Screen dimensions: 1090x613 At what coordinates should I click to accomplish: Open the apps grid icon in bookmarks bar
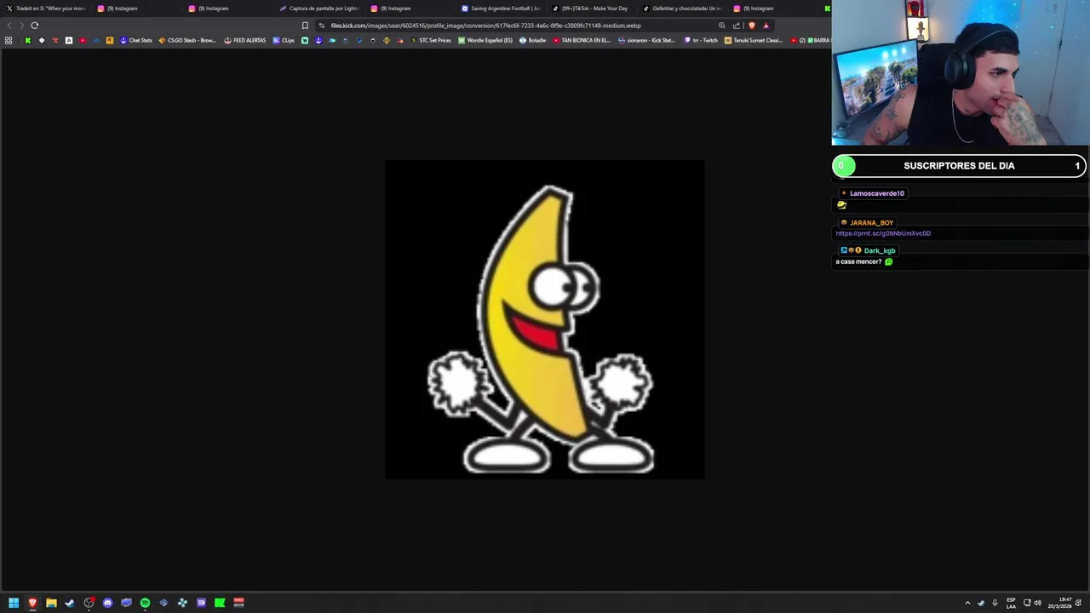(x=9, y=40)
